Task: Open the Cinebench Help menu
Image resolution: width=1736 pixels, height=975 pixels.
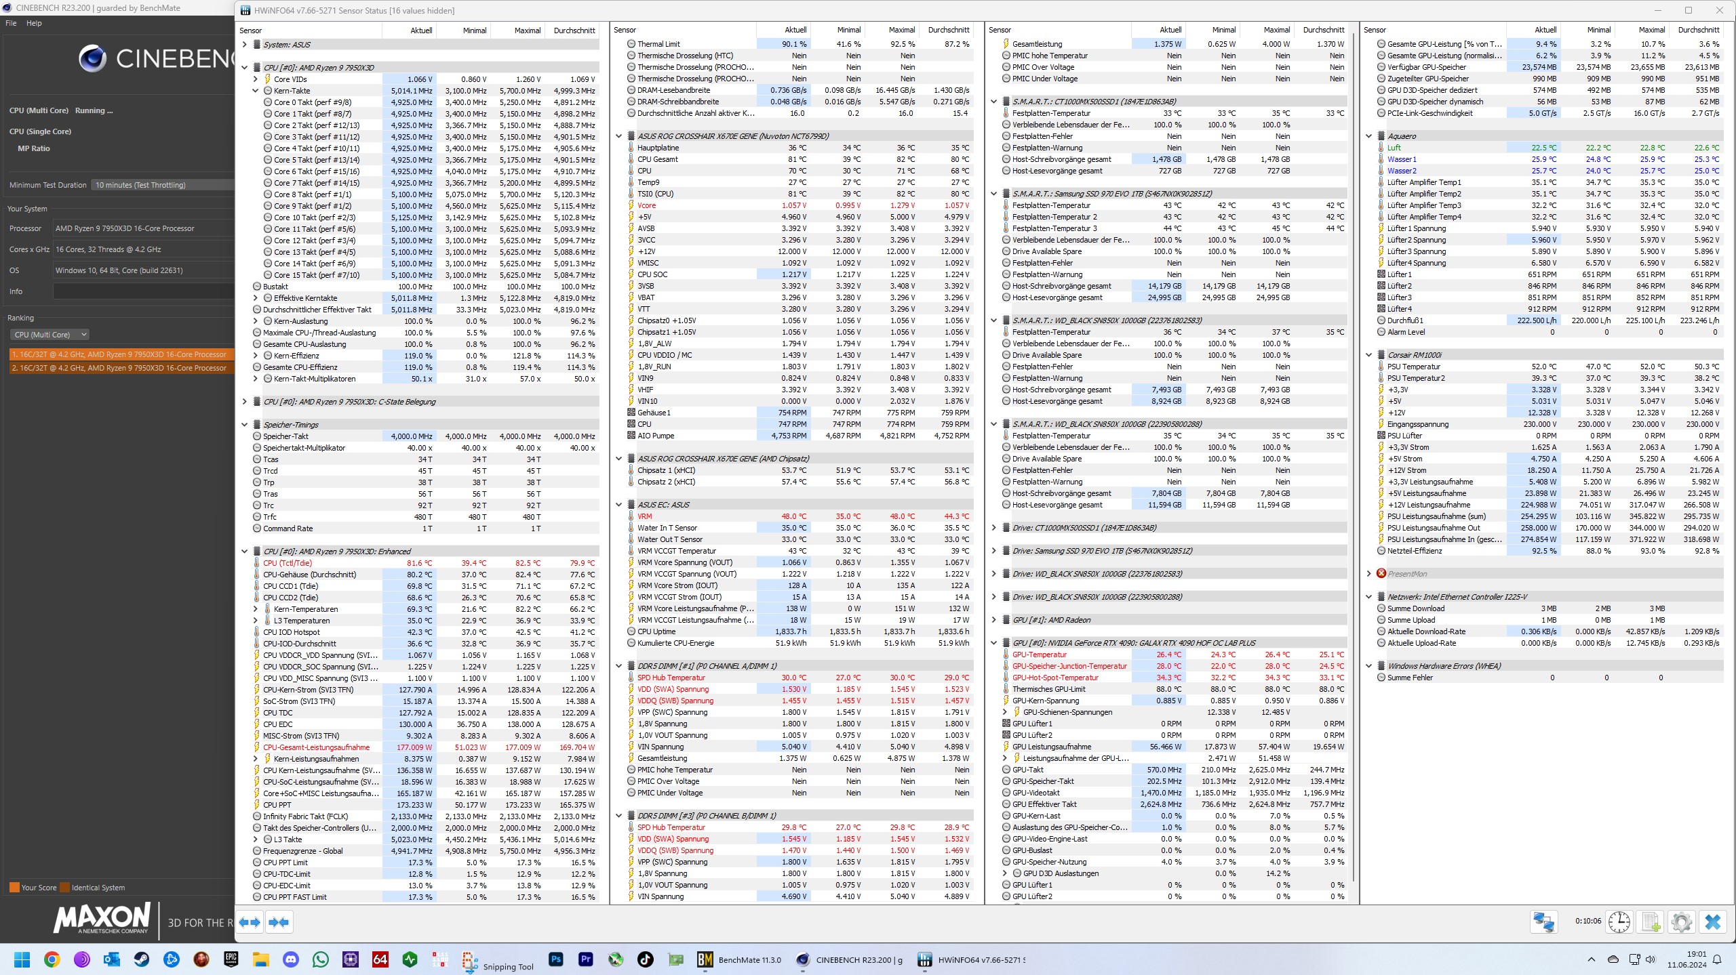Action: point(34,23)
